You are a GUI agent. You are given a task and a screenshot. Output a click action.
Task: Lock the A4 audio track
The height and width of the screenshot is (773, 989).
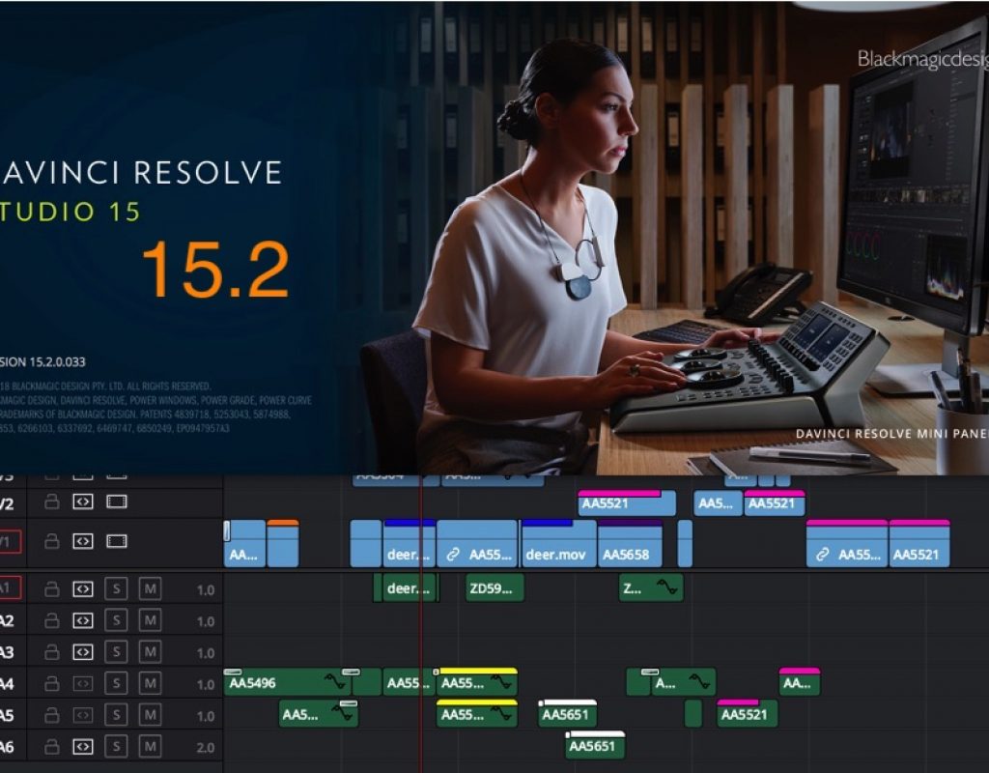52,683
